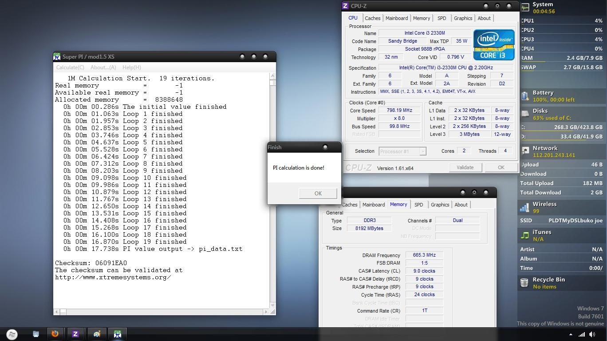This screenshot has width=607, height=341.
Task: Open About tab in top CPU-Z
Action: coord(484,18)
